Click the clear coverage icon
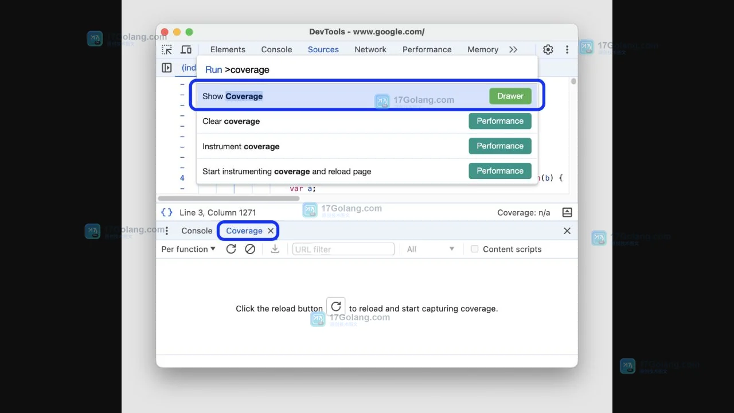The image size is (734, 413). coord(250,249)
